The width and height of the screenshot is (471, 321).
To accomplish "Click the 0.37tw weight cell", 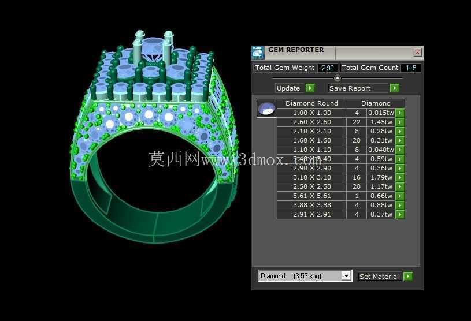I will (x=381, y=215).
